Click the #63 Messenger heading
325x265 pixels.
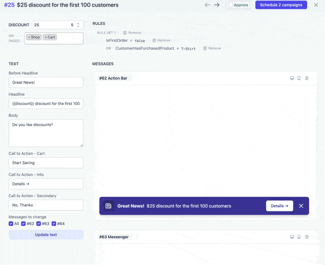click(x=114, y=237)
